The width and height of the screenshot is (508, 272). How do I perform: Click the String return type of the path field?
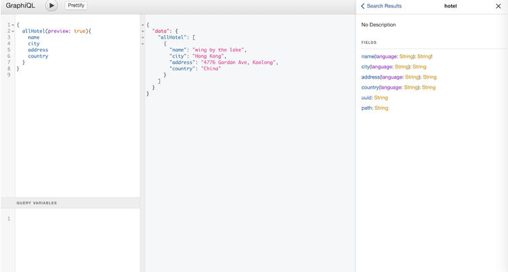click(x=381, y=108)
